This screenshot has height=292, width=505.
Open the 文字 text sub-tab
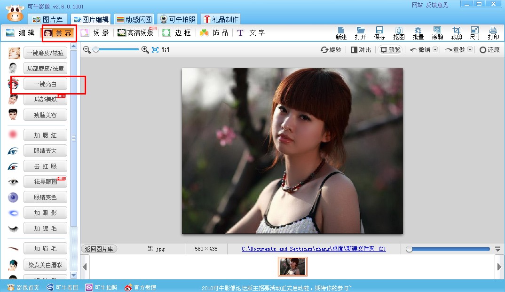pyautogui.click(x=251, y=33)
